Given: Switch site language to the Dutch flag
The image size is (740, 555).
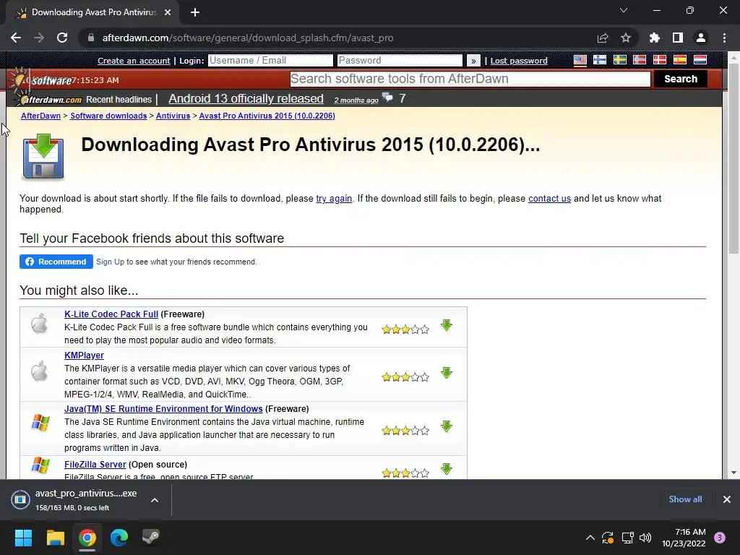Looking at the screenshot, I should pos(700,60).
